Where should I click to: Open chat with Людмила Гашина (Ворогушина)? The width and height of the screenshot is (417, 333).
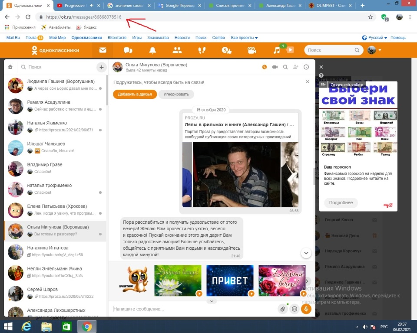55,85
